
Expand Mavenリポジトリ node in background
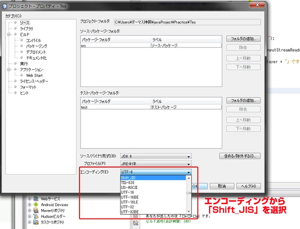(29, 210)
